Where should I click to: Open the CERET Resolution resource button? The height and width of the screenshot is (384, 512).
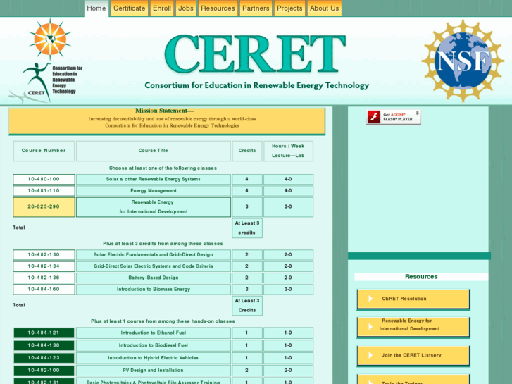pos(413,299)
